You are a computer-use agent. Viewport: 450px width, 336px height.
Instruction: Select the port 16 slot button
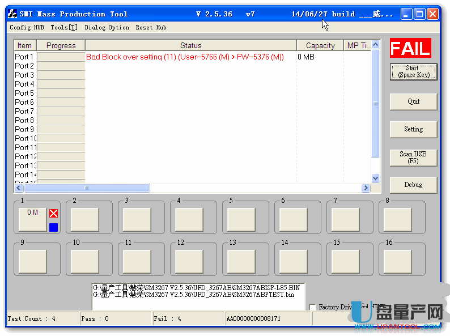pyautogui.click(x=398, y=261)
